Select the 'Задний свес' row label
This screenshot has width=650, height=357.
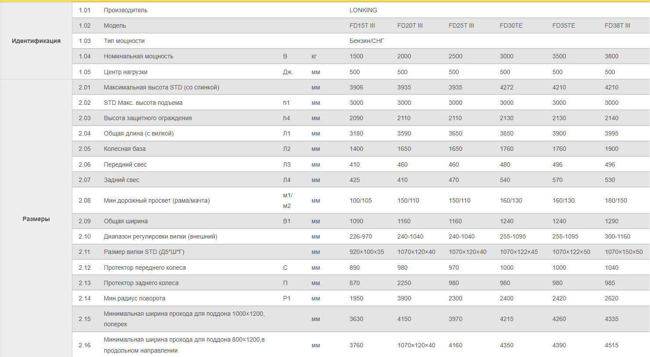tap(121, 180)
